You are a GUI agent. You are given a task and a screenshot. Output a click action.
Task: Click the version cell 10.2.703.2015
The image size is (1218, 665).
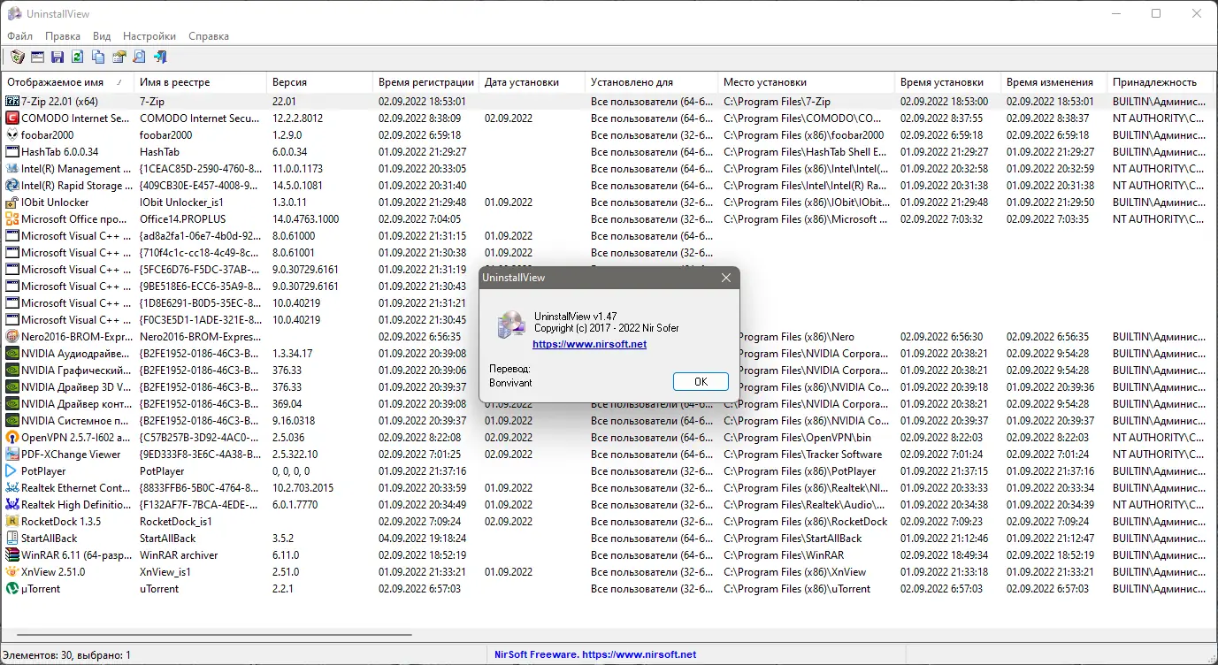303,488
